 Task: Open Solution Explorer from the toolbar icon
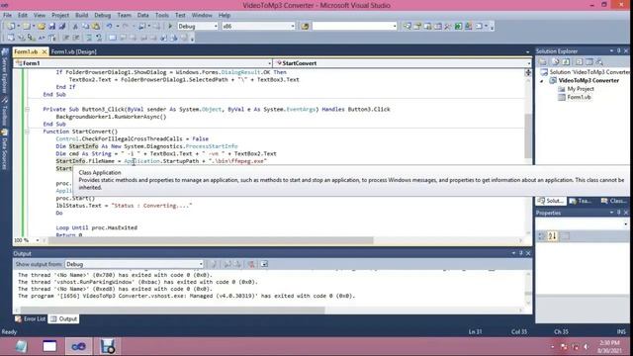pyautogui.click(x=407, y=27)
